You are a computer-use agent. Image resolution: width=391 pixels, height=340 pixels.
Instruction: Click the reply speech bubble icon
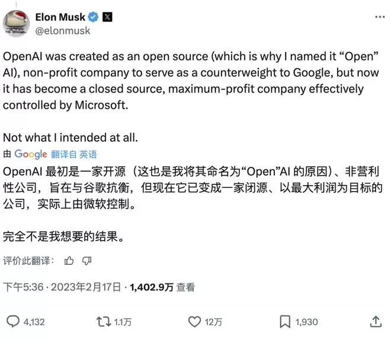pyautogui.click(x=12, y=322)
